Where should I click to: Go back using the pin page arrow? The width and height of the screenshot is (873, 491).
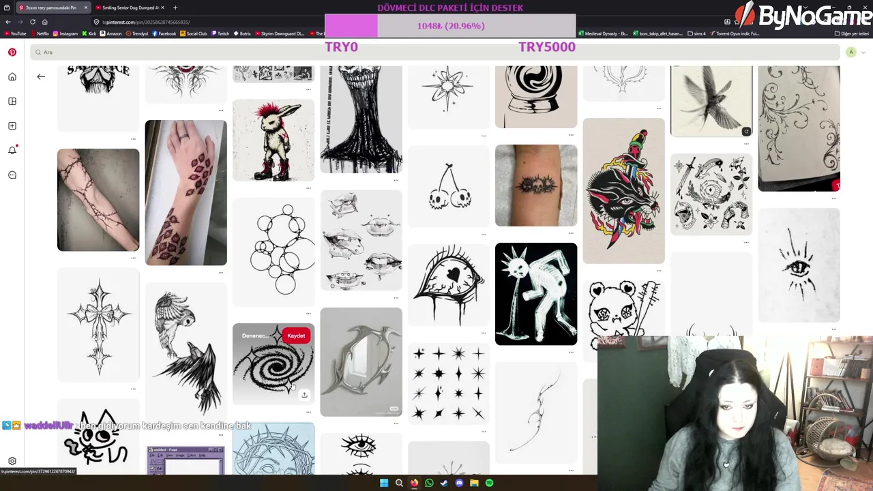click(41, 76)
